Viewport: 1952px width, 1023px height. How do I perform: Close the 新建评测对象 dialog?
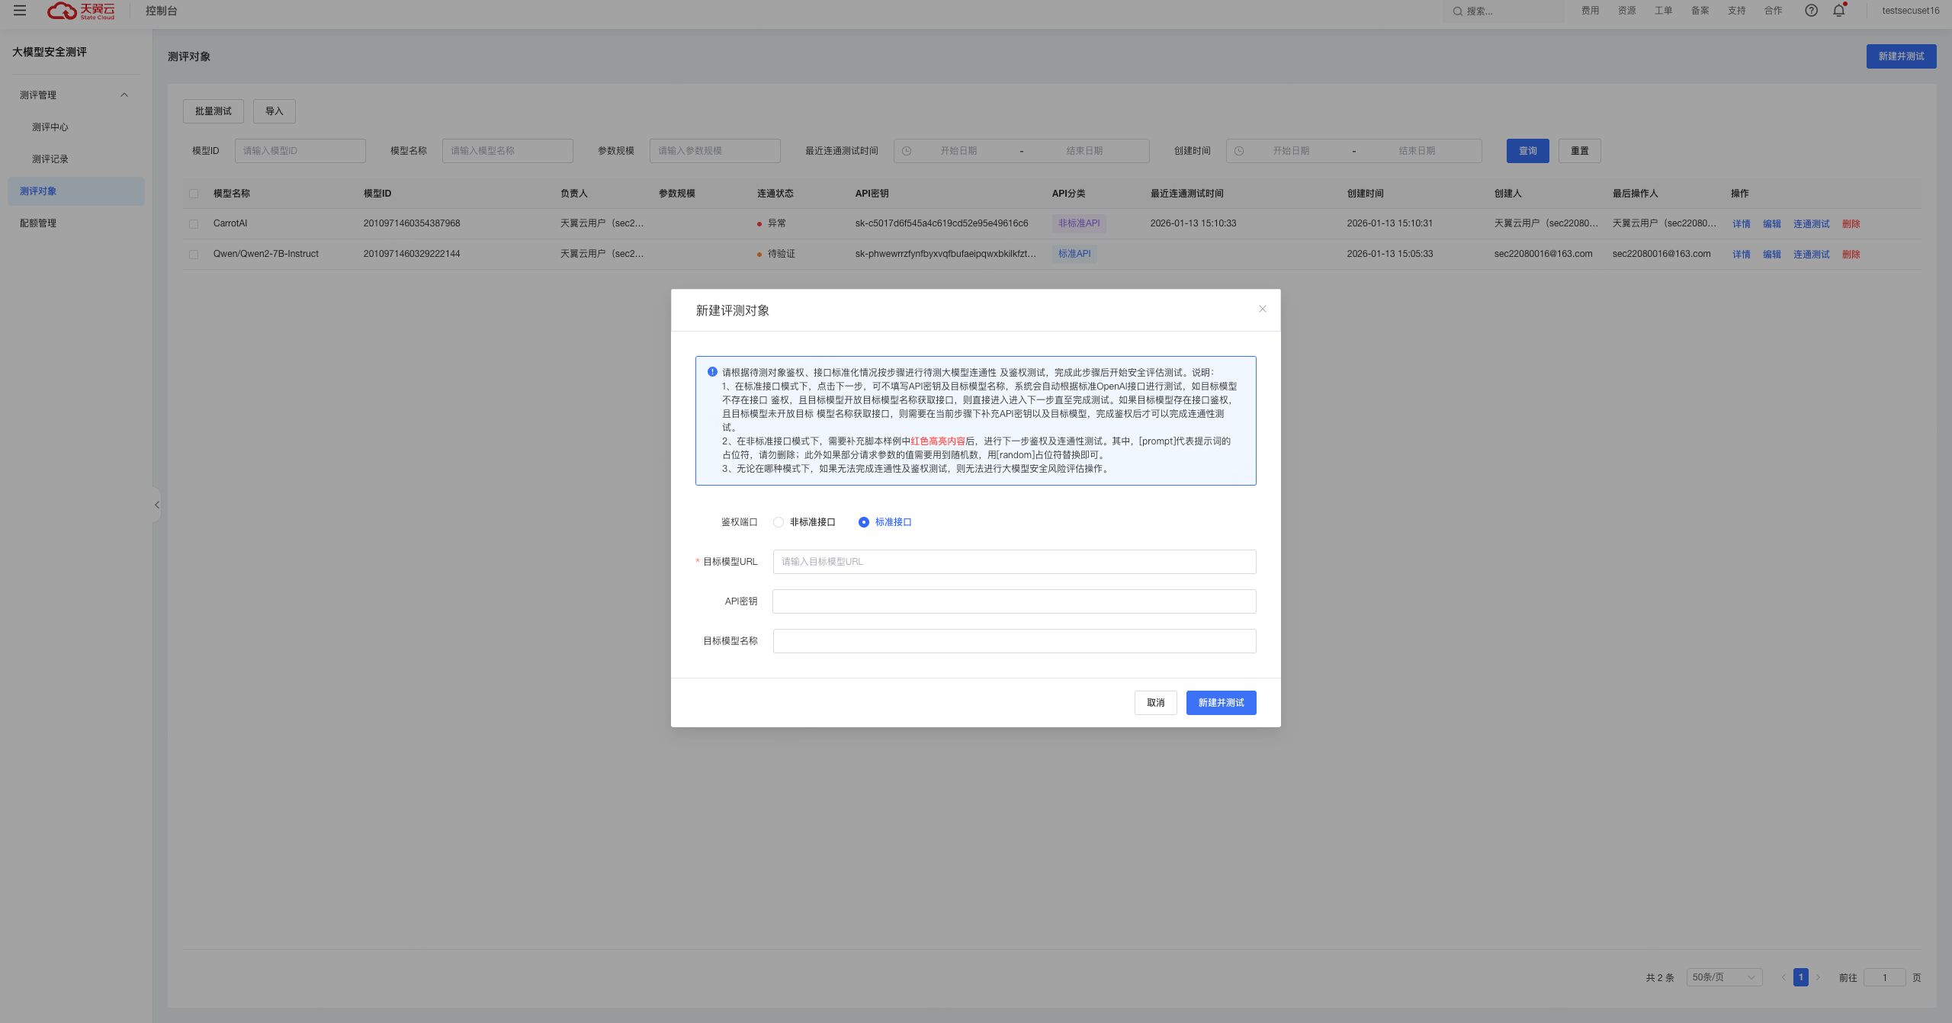[x=1262, y=309]
